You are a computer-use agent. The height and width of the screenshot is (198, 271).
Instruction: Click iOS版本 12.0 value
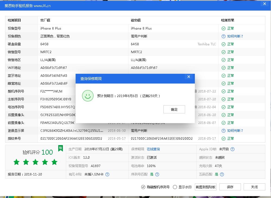86,158
